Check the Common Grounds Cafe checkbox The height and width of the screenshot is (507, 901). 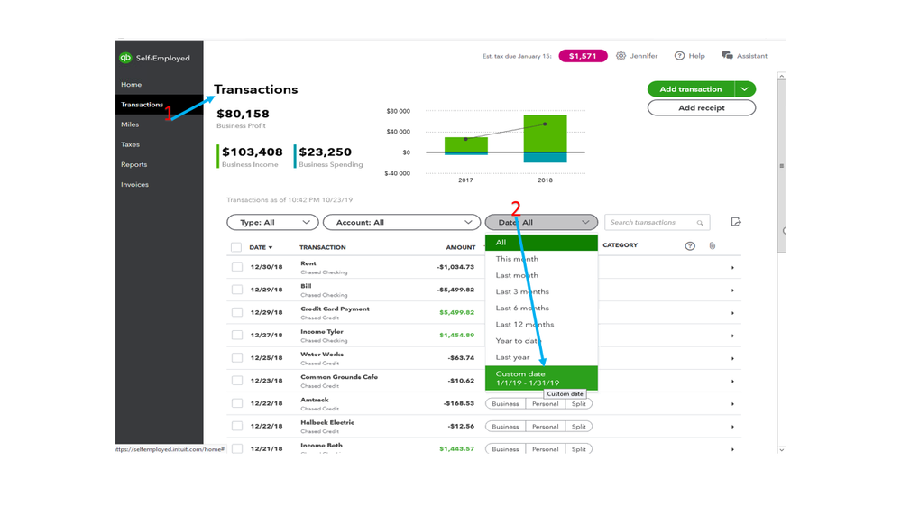tap(236, 381)
